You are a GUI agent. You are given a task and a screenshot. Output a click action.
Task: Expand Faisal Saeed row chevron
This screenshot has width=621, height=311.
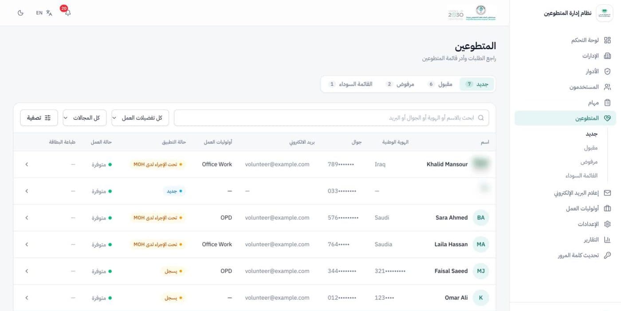coord(27,271)
